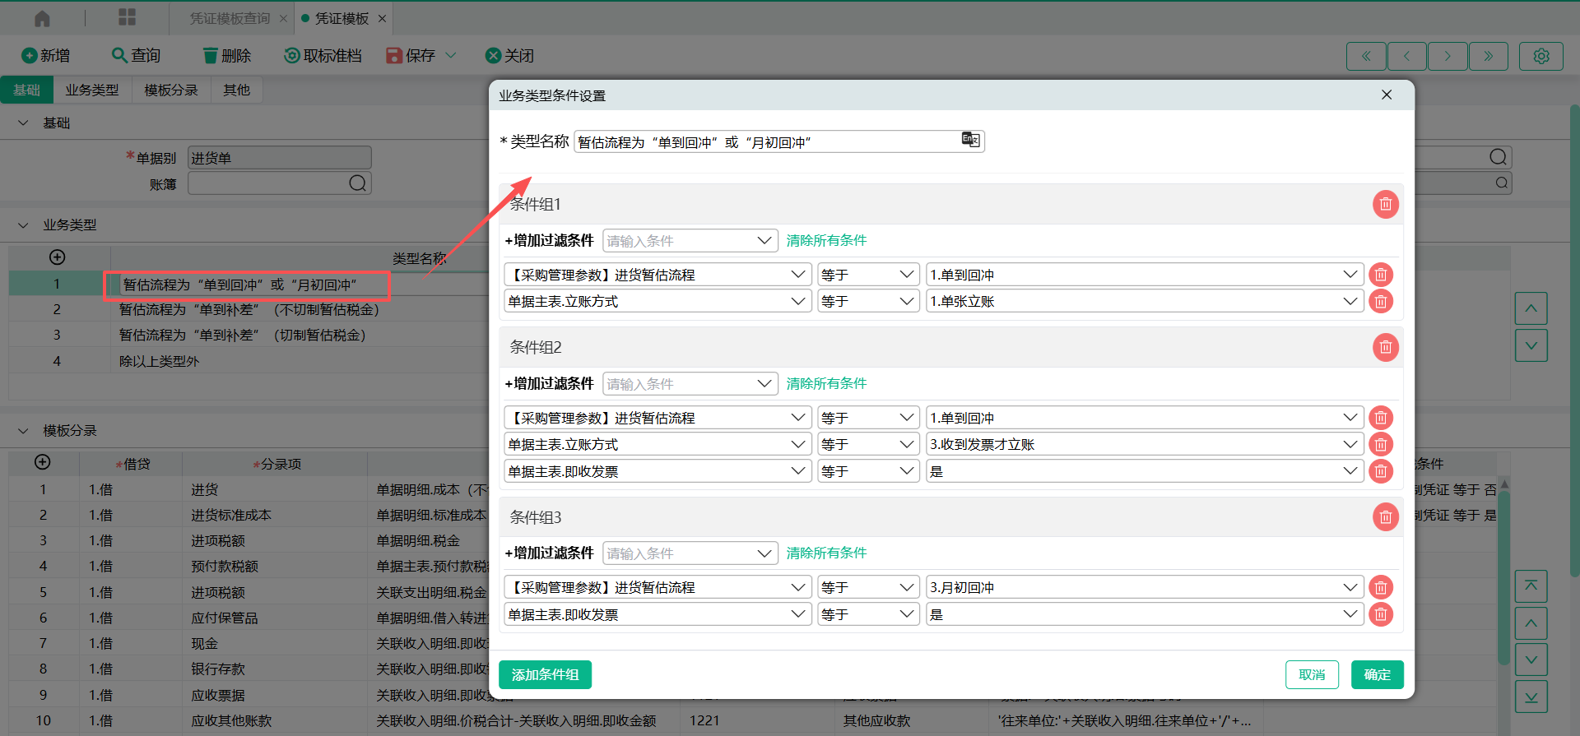Delete the 1.单张立账 condition row
The width and height of the screenshot is (1580, 736).
coord(1381,301)
